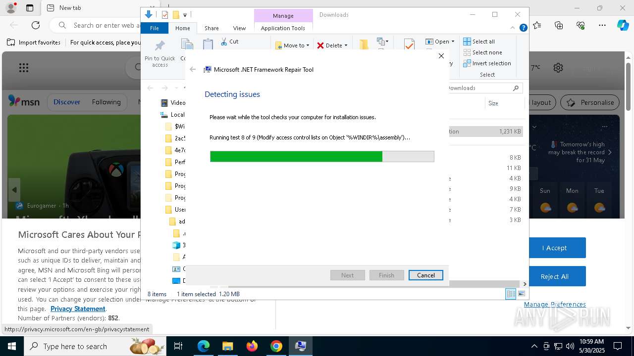
Task: Open Edge tab actions menu icon
Action: tap(30, 8)
